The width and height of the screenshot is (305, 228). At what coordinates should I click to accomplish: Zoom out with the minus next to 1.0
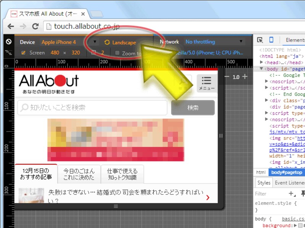pyautogui.click(x=227, y=77)
